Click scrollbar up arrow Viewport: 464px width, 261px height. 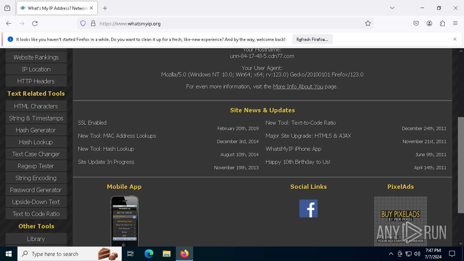pos(461,51)
